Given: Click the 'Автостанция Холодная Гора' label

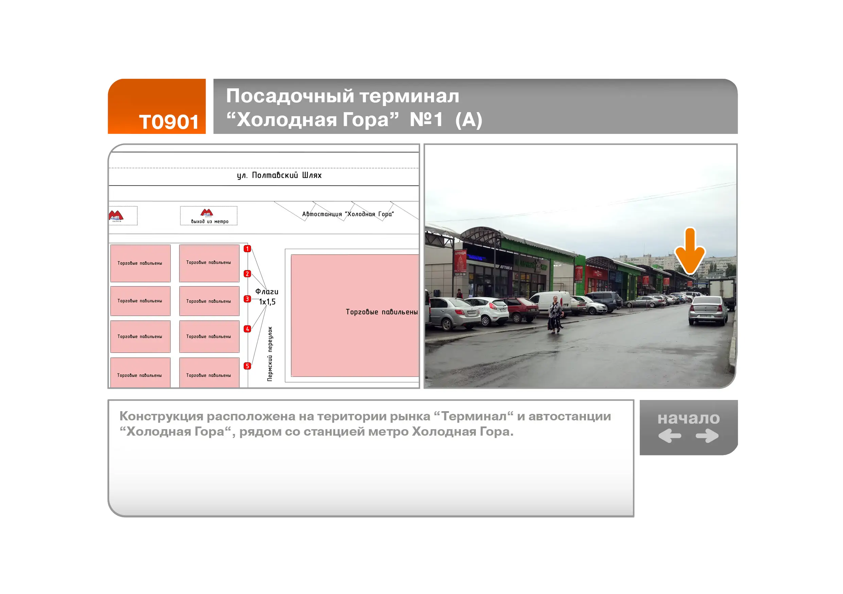Looking at the screenshot, I should tap(348, 214).
